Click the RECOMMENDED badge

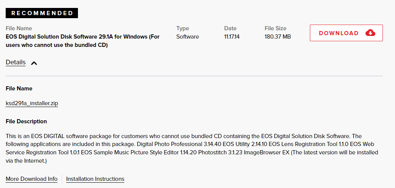42,13
